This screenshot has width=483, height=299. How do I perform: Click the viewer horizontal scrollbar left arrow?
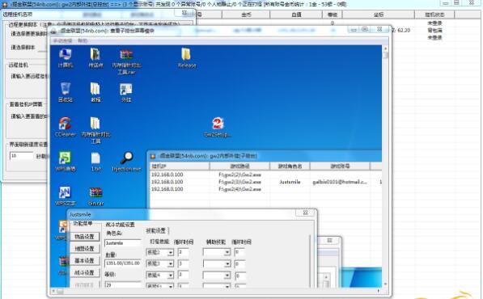(x=53, y=290)
